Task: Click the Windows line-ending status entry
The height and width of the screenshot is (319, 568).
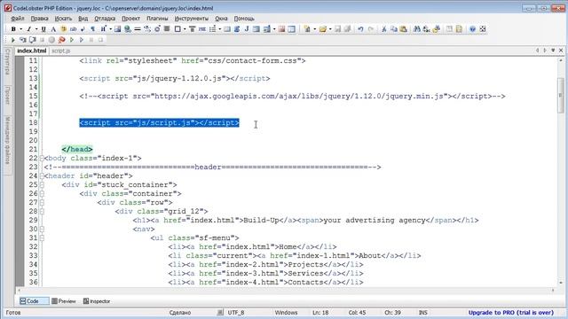Action: tap(286, 313)
